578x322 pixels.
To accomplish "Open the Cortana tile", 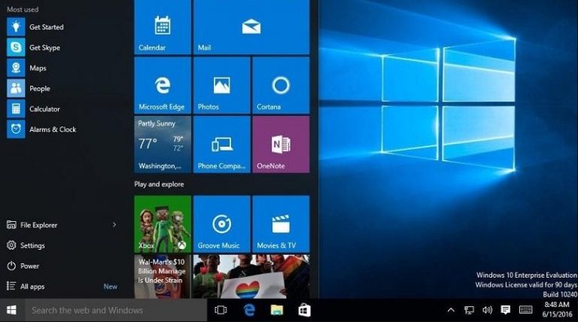I will 281,85.
